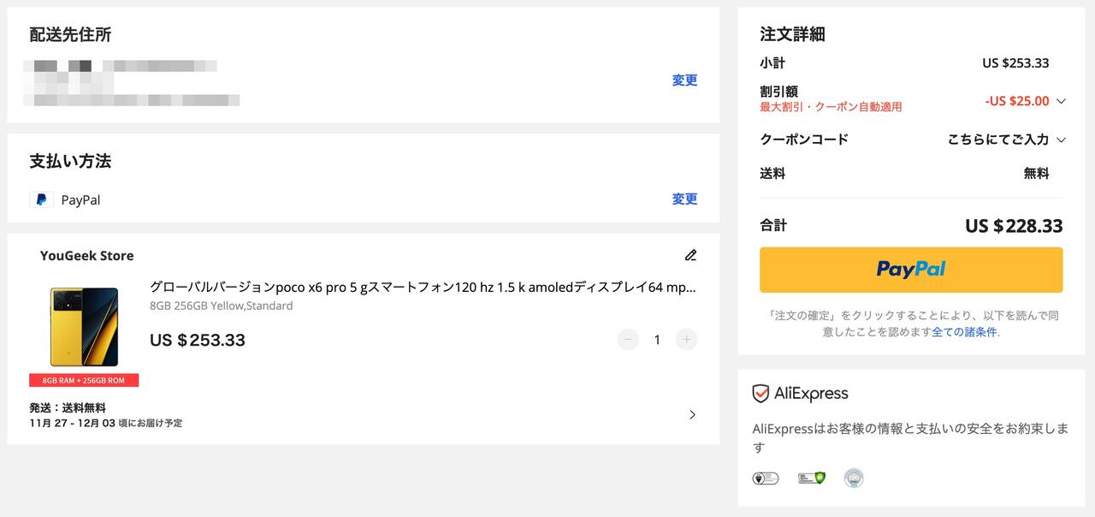Click the YouGeek Store name
The image size is (1095, 517).
click(86, 255)
